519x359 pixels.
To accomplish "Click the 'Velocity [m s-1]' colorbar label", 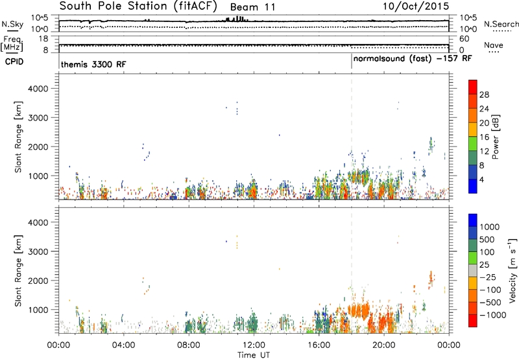I will 513,270.
